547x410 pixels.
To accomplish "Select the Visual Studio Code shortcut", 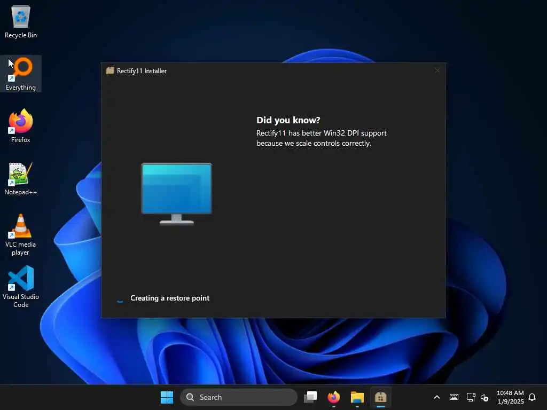I will click(21, 287).
